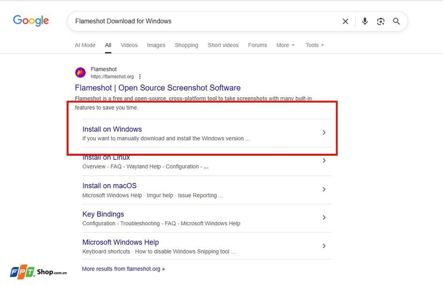Open the Videos tab
This screenshot has height=285, width=443.
pyautogui.click(x=129, y=45)
